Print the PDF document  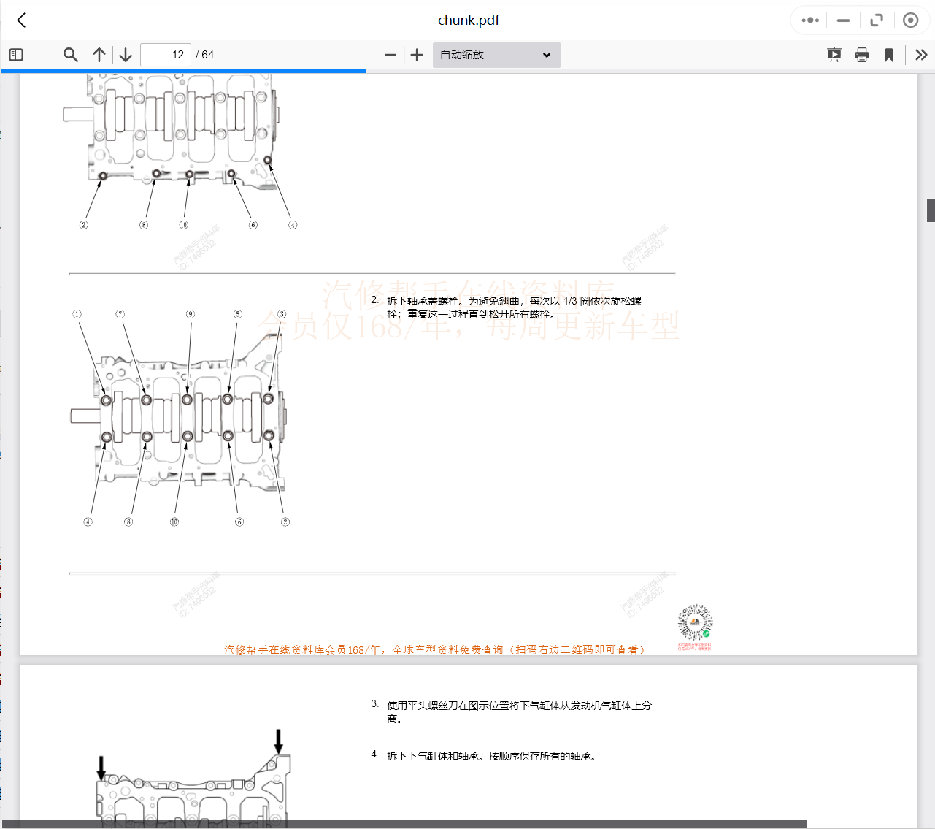[x=862, y=55]
